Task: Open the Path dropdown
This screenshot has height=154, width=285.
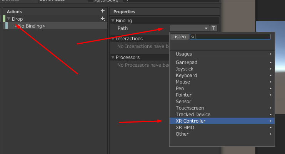Action: click(189, 28)
